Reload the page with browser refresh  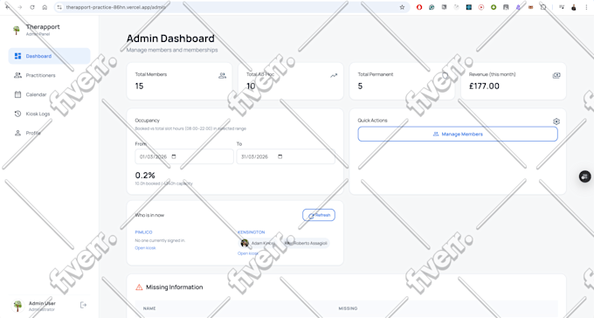32,7
